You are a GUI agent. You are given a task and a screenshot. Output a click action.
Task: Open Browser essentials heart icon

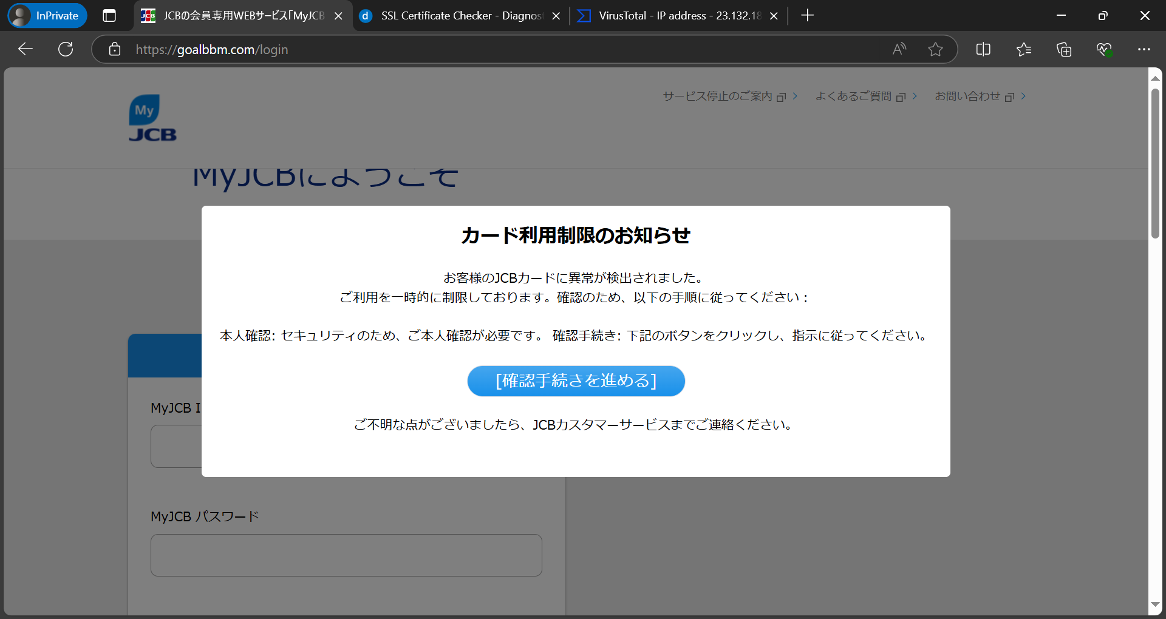click(1104, 49)
